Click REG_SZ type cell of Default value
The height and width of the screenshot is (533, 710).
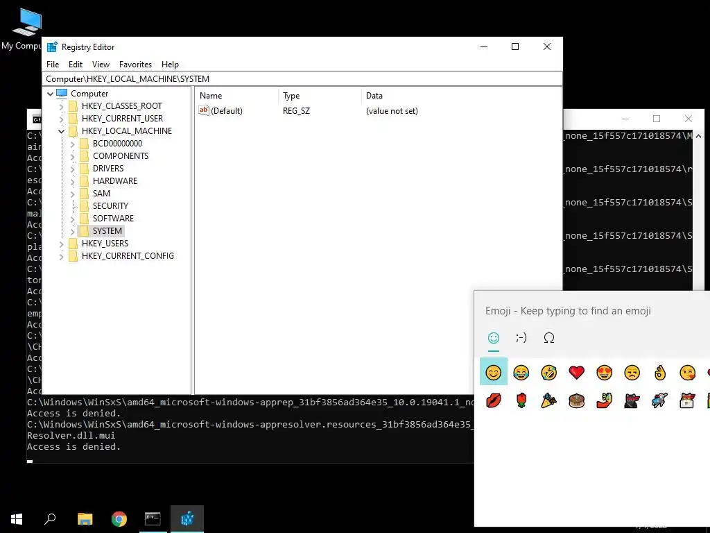coord(297,111)
